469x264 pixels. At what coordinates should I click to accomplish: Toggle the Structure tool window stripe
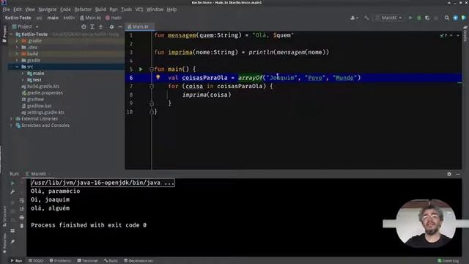4,216
